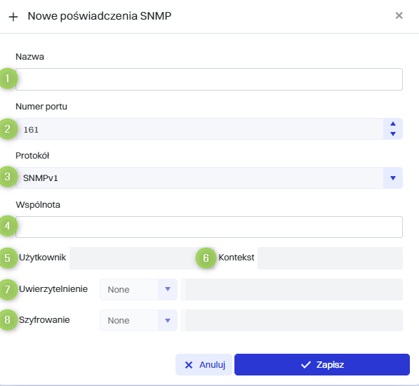
Task: Decrease the port number with down arrow
Action: click(x=393, y=134)
